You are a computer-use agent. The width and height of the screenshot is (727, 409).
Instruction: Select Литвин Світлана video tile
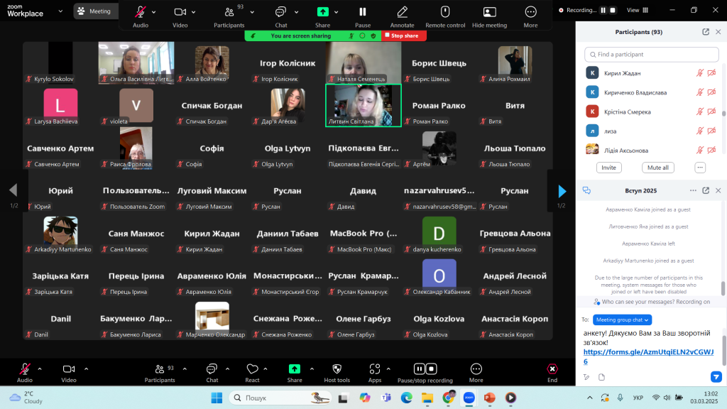[363, 105]
